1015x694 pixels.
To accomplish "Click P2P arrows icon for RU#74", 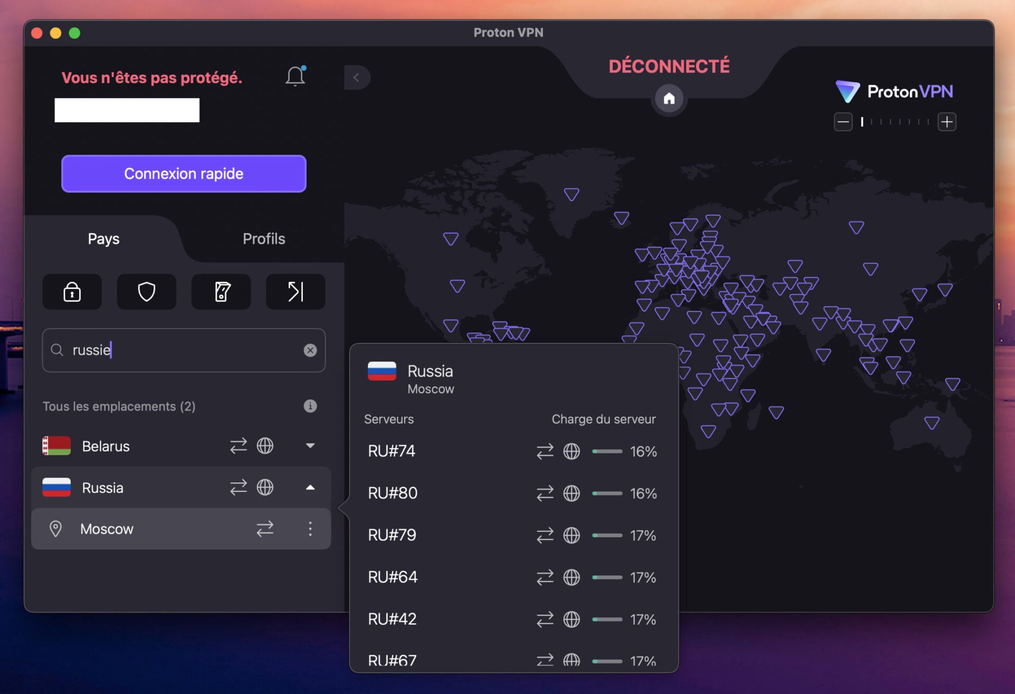I will coord(545,451).
